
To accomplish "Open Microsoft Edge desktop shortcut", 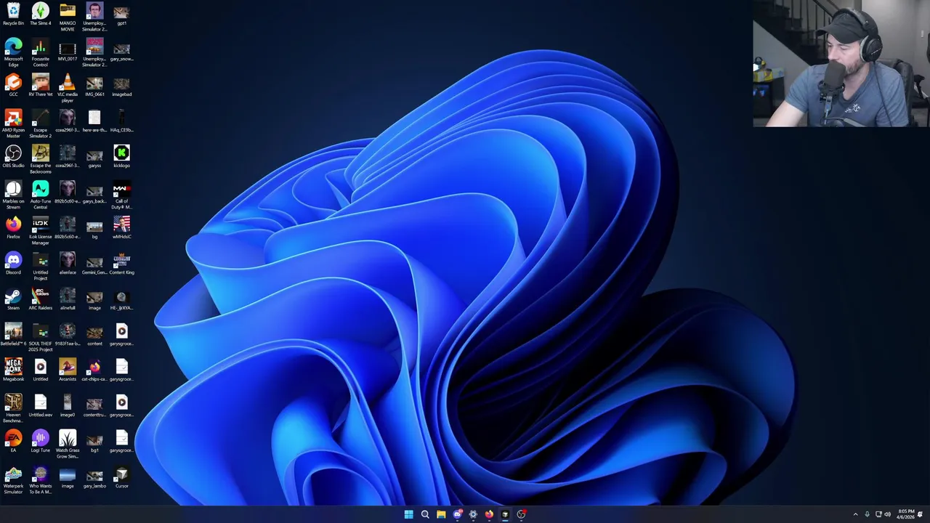I will (x=13, y=52).
